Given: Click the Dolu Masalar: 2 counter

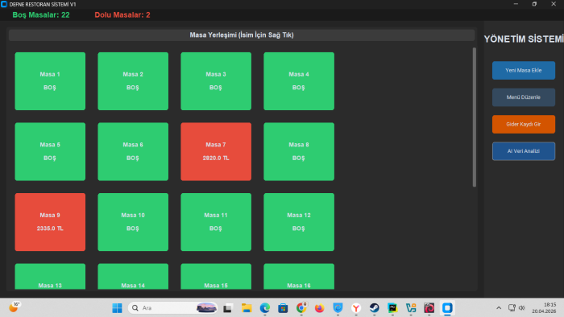Looking at the screenshot, I should coord(122,15).
